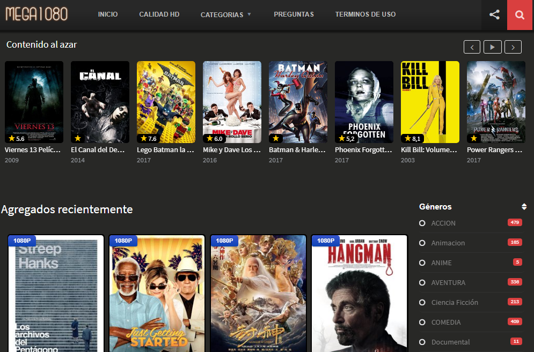Click the Viernes 13 Pelíc... title link
The height and width of the screenshot is (352, 534).
click(x=33, y=149)
